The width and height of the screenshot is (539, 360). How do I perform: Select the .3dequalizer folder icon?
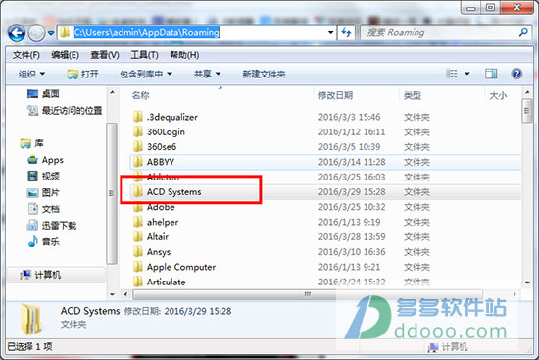pos(138,117)
